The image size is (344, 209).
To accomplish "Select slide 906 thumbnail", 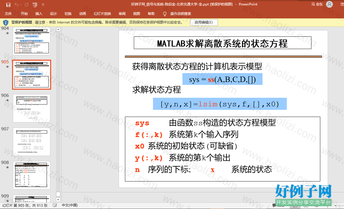I will coord(31,108).
